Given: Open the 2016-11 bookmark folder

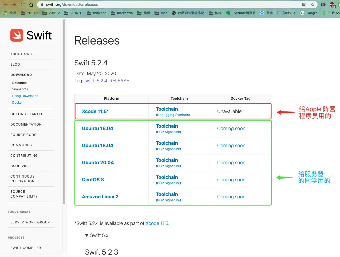Looking at the screenshot, I should click(73, 13).
